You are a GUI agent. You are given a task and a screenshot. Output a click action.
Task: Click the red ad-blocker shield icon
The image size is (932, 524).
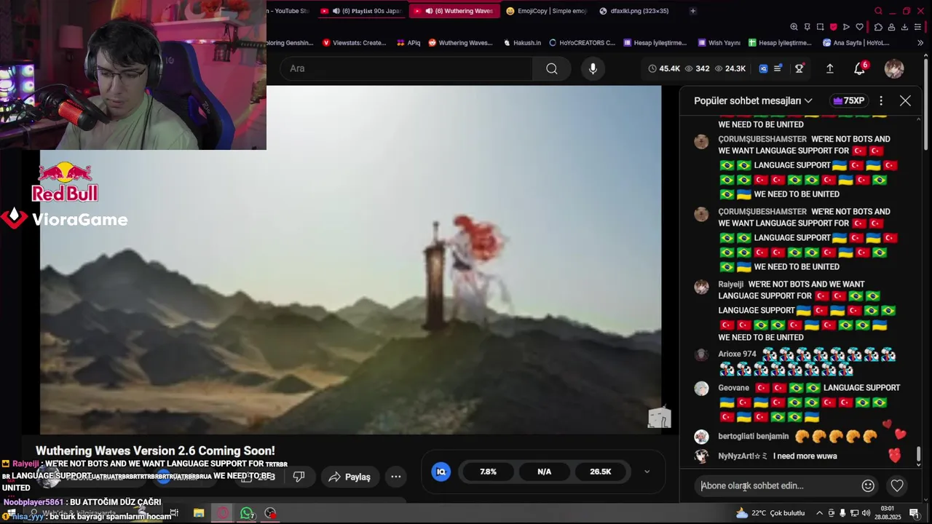click(833, 27)
